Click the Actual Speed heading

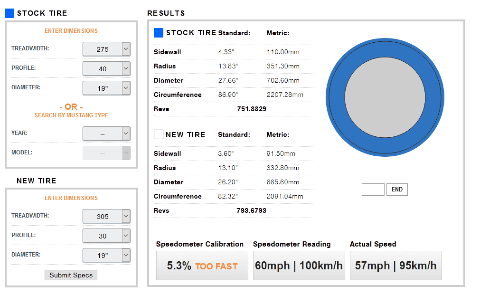373,244
